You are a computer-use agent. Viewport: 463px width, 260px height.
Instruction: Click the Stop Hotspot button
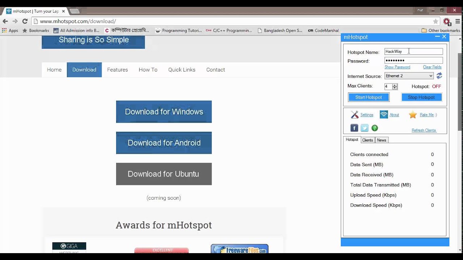click(x=421, y=97)
